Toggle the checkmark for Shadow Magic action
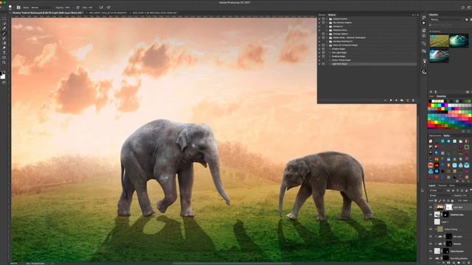The image size is (472, 265). point(319,49)
